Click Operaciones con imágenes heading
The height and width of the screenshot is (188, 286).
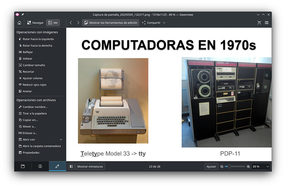[x=37, y=32]
